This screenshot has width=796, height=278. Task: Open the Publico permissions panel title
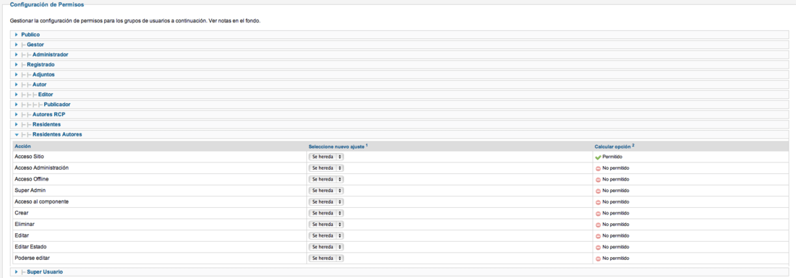tap(30, 35)
